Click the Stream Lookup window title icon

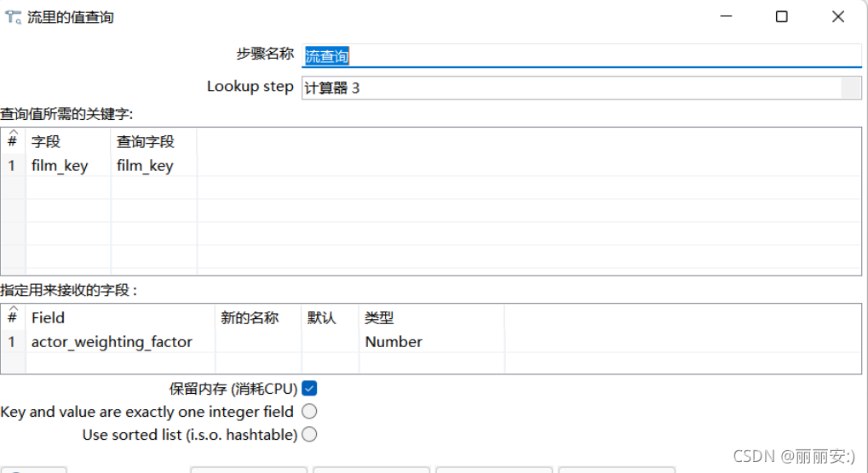pos(14,17)
